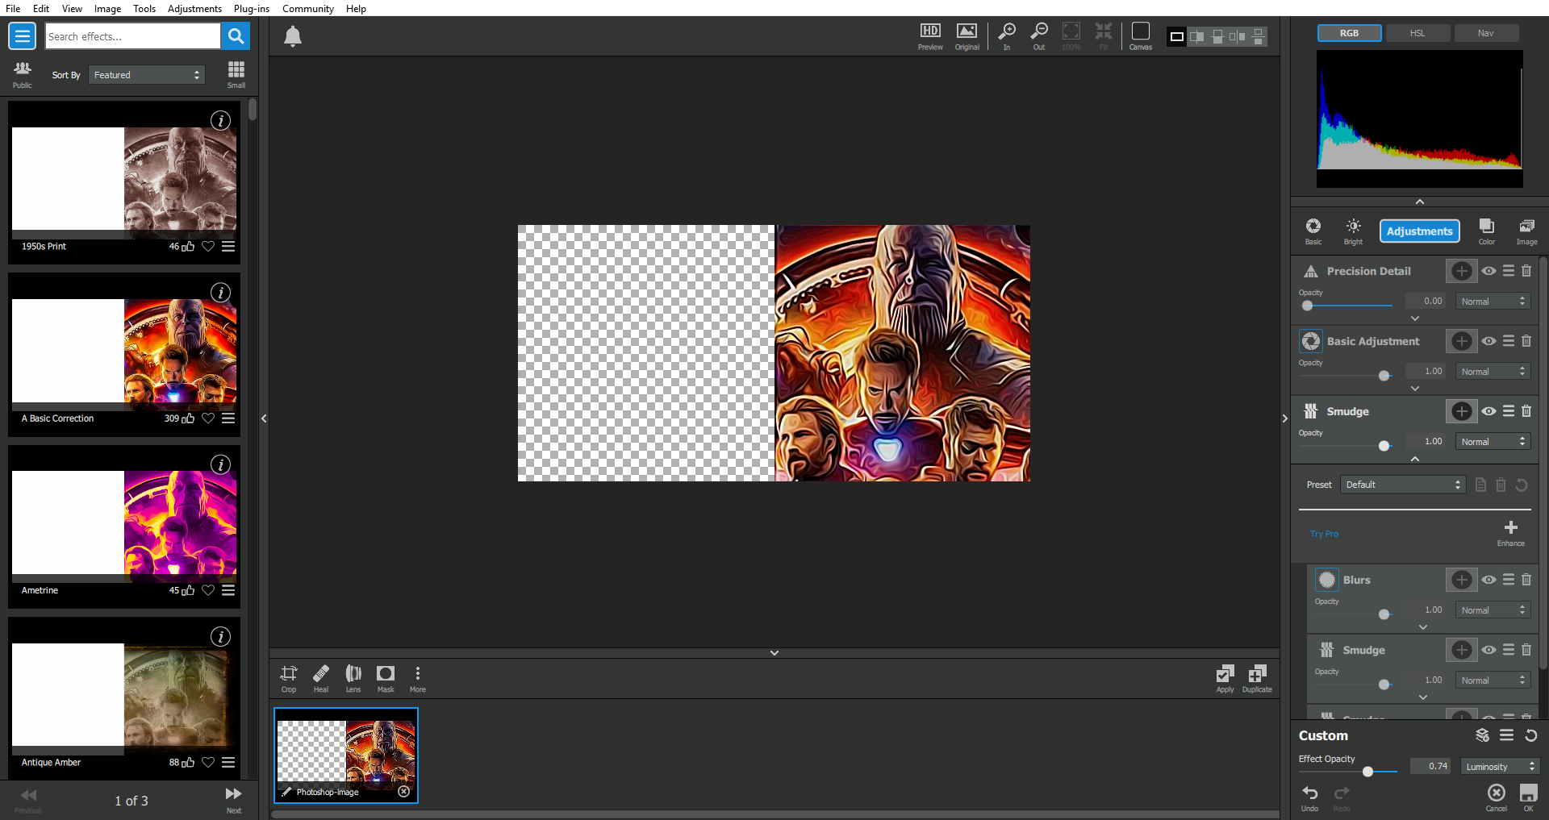Toggle visibility of Basic Adjustment
Image resolution: width=1549 pixels, height=820 pixels.
tap(1489, 341)
